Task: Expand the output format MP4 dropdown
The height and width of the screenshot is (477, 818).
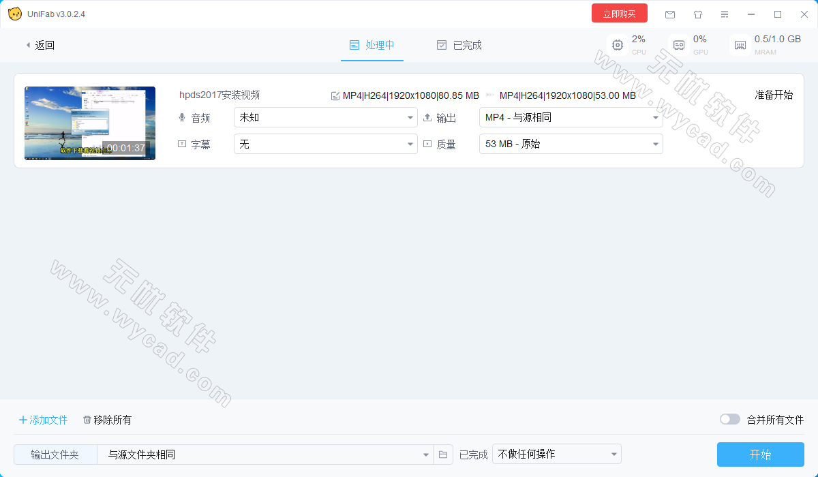Action: pyautogui.click(x=571, y=117)
